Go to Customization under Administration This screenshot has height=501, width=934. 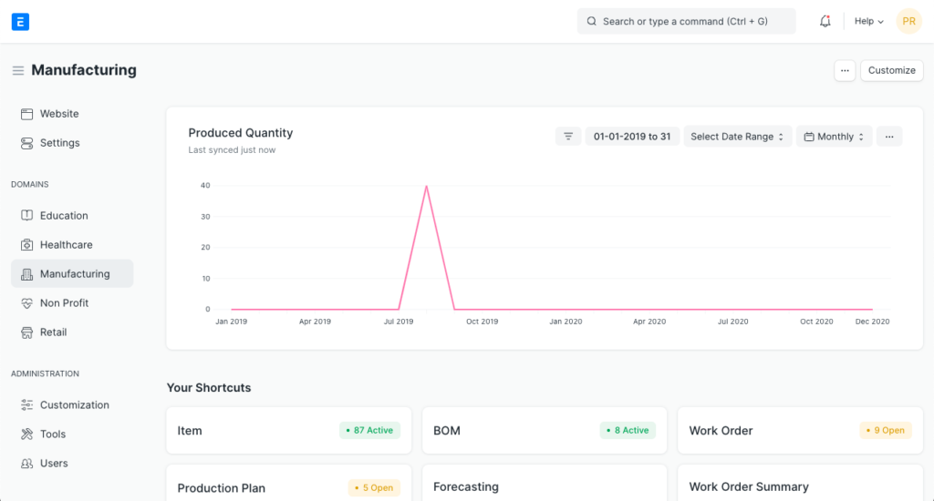(74, 405)
